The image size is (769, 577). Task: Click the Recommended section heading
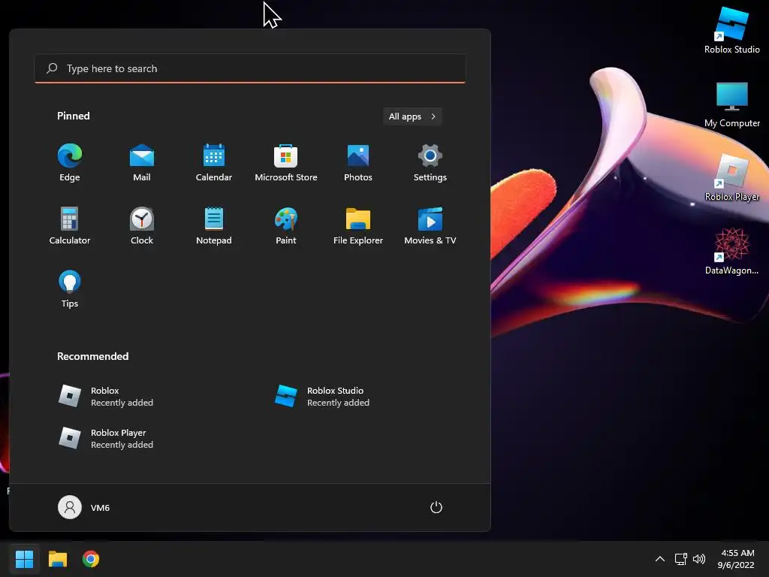click(x=92, y=357)
